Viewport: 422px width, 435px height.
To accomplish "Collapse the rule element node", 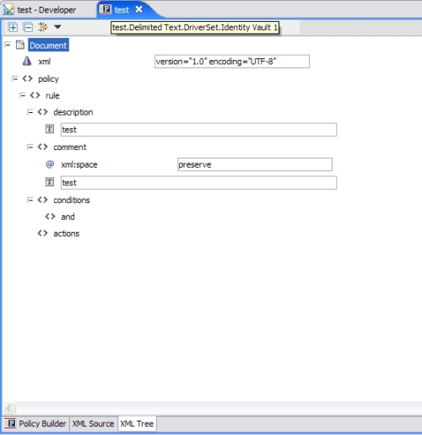I will click(x=23, y=95).
